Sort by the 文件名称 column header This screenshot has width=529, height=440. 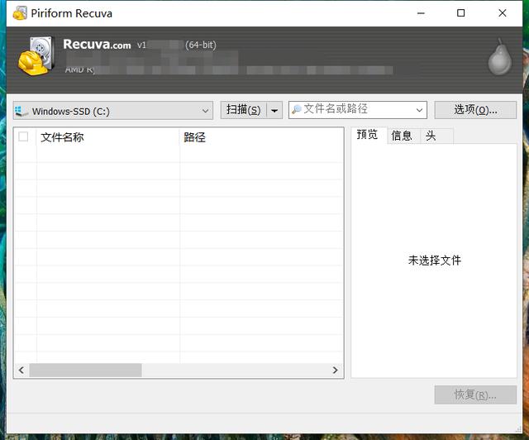[107, 137]
